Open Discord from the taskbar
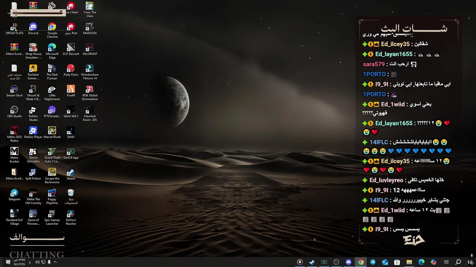476x267 pixels. 348,262
